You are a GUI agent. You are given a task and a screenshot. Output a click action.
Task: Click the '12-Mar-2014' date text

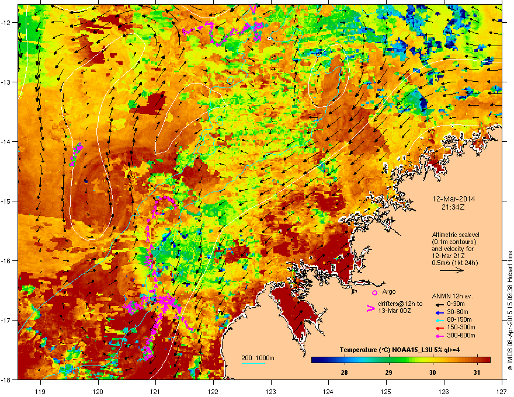pyautogui.click(x=453, y=199)
